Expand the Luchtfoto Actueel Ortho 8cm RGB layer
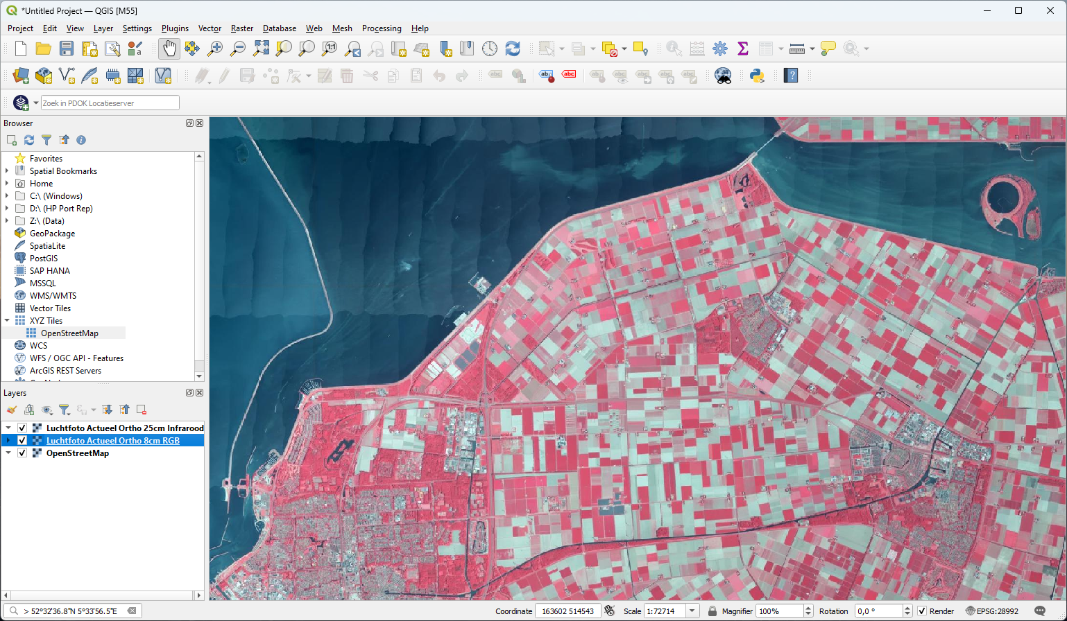1067x621 pixels. [8, 440]
